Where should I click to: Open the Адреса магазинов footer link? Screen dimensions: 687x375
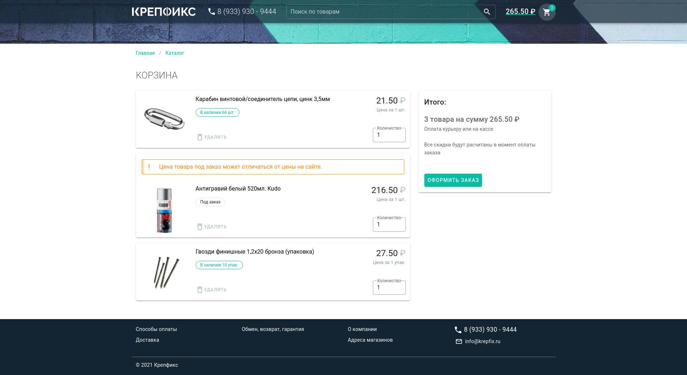click(x=370, y=340)
